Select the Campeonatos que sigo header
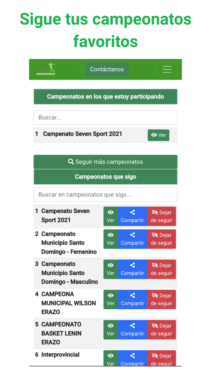 click(105, 177)
